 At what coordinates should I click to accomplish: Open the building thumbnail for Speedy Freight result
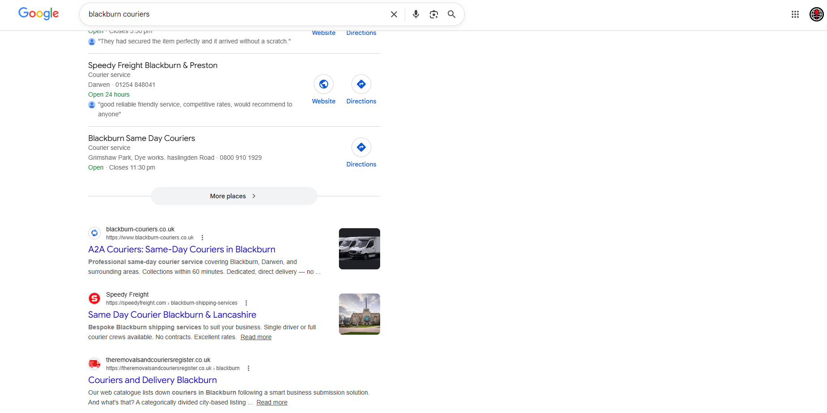click(x=360, y=314)
